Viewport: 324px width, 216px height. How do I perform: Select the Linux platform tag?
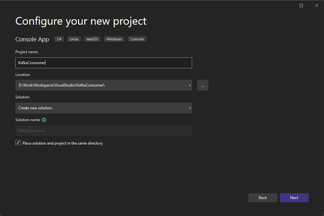pos(74,39)
